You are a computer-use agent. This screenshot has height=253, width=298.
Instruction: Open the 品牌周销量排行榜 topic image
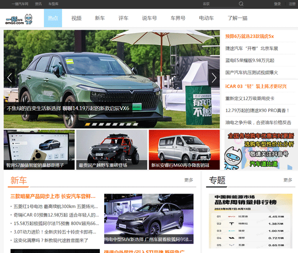pyautogui.click(x=250, y=221)
